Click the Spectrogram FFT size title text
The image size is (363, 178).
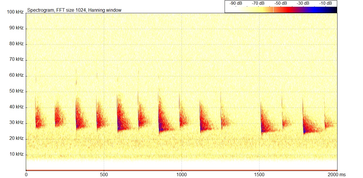pos(74,10)
